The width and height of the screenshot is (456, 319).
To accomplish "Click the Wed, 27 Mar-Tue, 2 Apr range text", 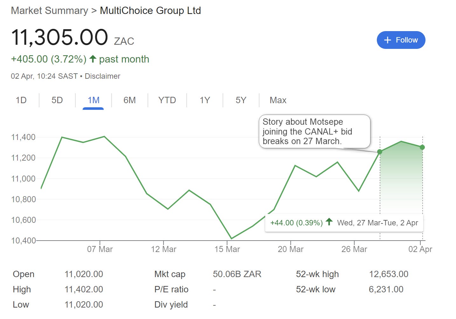I will (x=377, y=223).
